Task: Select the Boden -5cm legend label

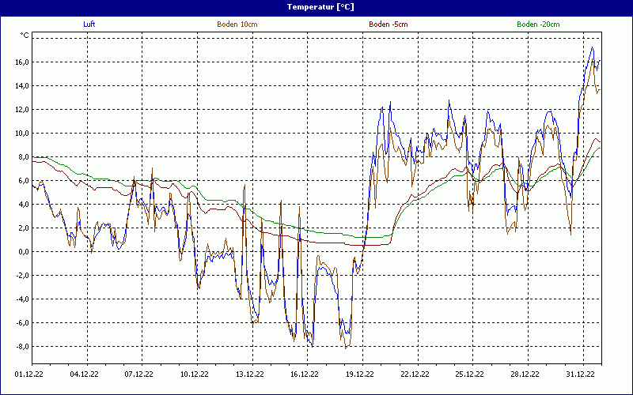Action: (x=388, y=24)
